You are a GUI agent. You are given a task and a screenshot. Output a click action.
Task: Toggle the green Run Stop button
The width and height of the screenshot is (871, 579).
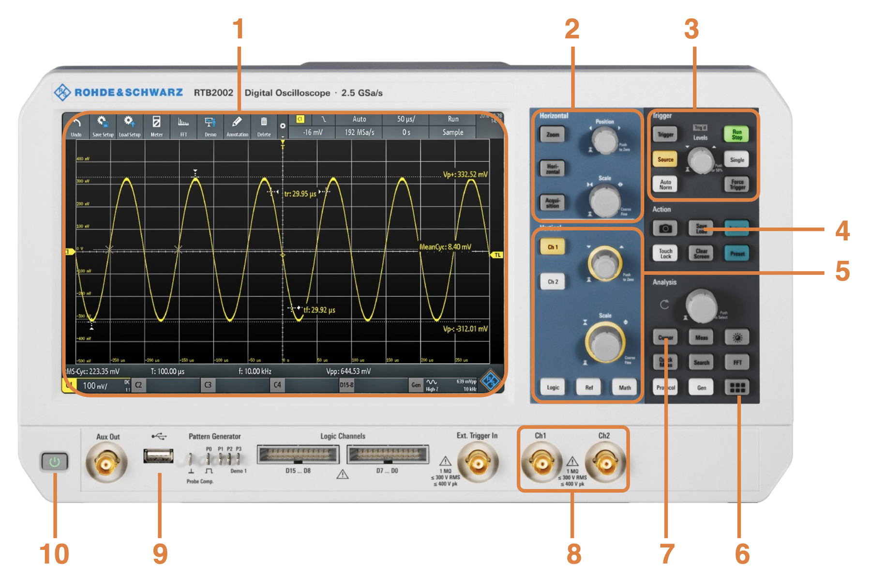tap(736, 134)
